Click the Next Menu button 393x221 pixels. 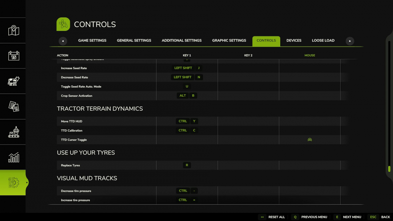pyautogui.click(x=352, y=217)
